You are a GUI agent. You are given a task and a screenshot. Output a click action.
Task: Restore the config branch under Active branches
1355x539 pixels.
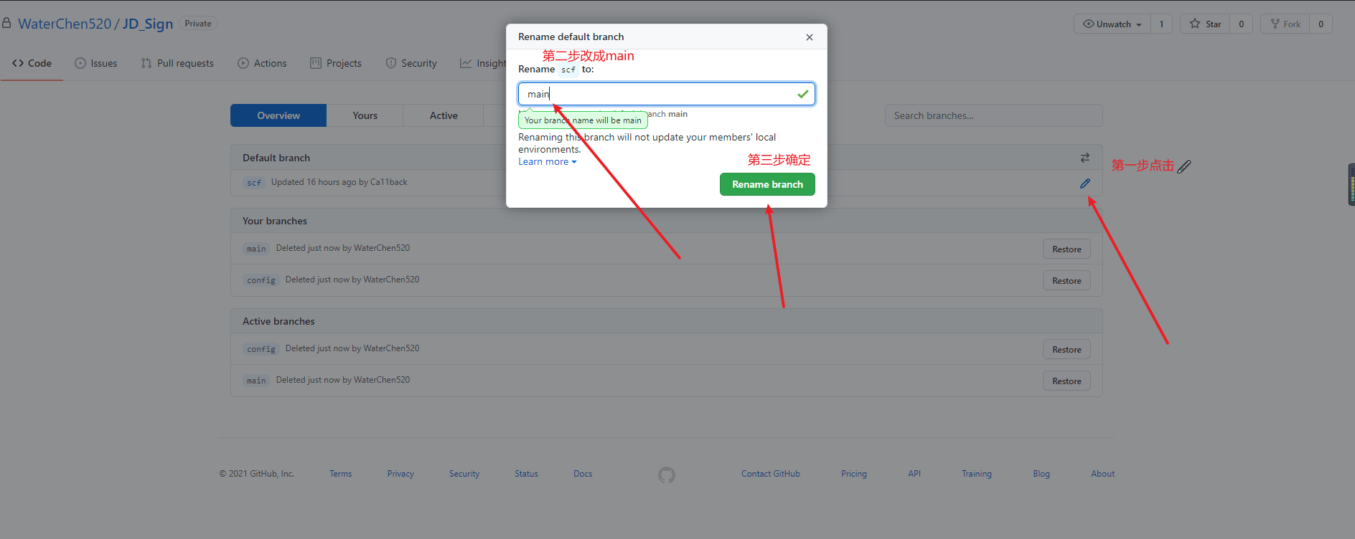(x=1066, y=350)
